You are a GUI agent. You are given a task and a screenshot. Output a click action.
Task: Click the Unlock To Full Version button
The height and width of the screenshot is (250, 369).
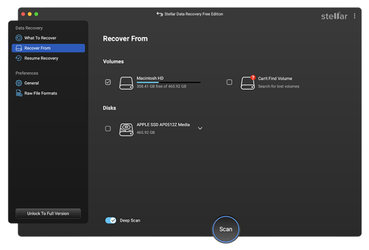click(48, 213)
